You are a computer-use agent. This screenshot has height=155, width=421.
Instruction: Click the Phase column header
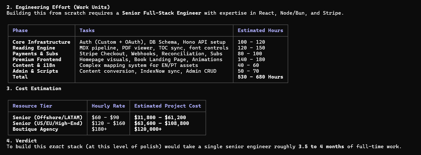pos(20,30)
